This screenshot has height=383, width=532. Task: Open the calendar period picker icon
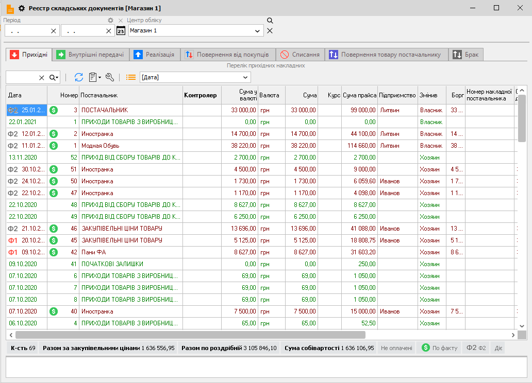point(121,31)
